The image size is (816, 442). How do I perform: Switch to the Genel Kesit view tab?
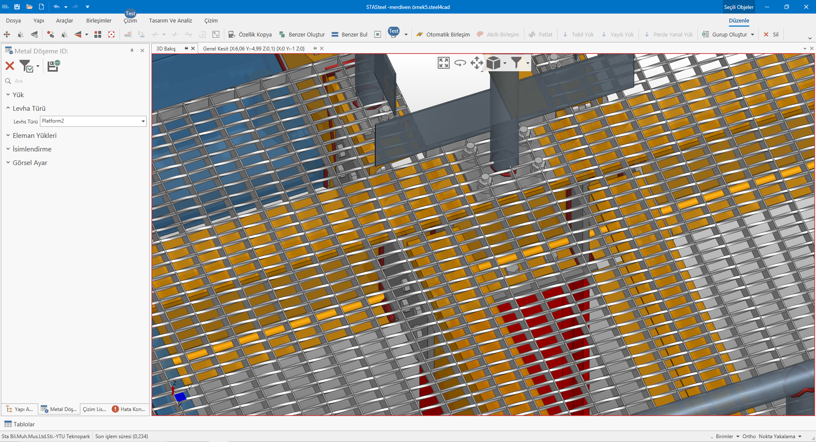(254, 49)
